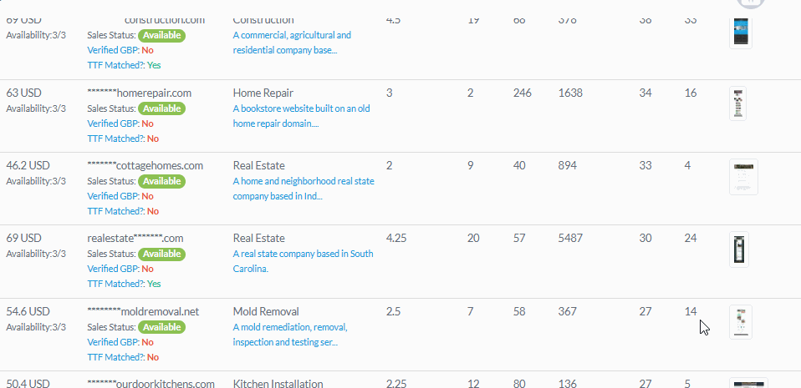Screen dimensions: 801x388
Task: Click Verified GBP label under cottagehomes.com
Action: pyautogui.click(x=114, y=196)
